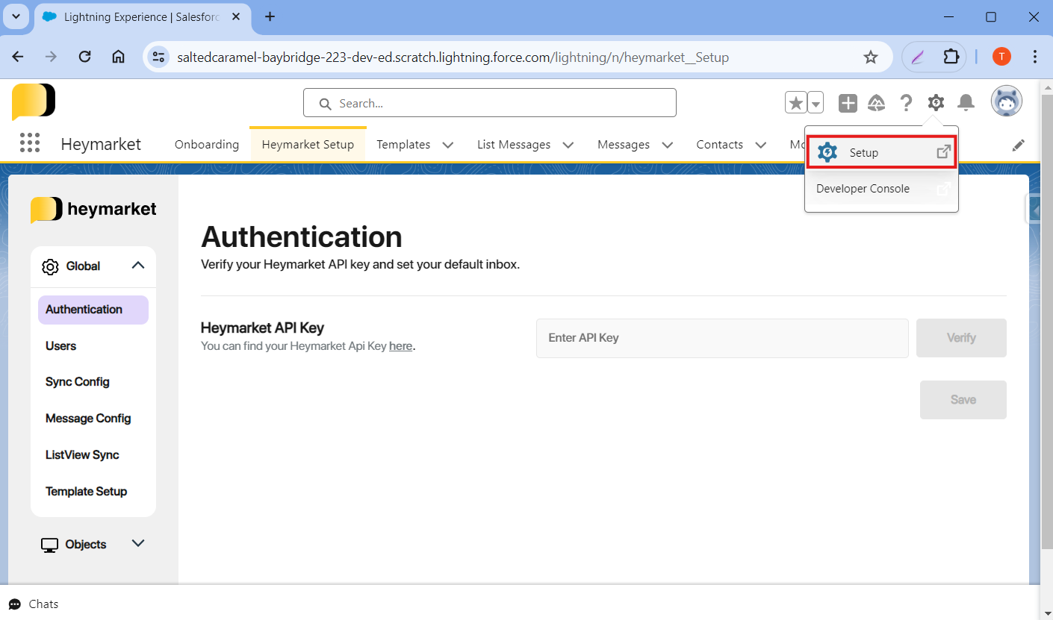
Task: Click the Verify button
Action: (961, 338)
